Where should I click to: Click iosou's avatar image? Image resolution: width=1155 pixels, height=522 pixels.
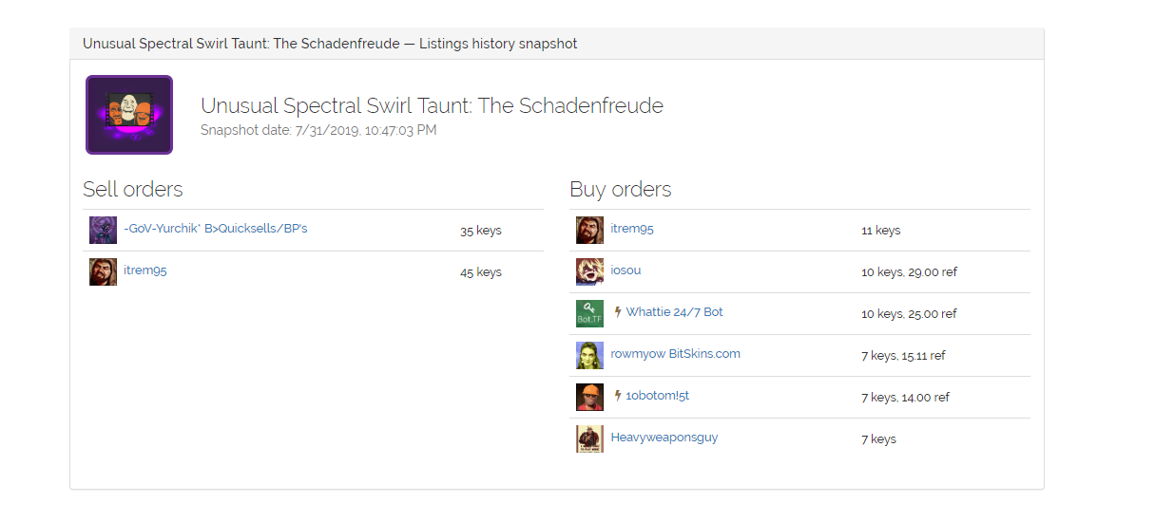coord(589,272)
